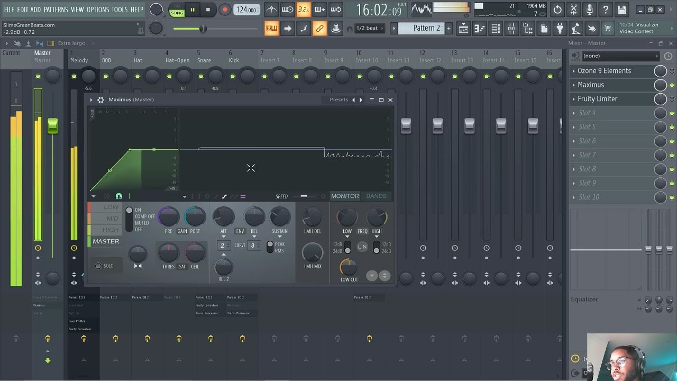
Task: Select the BANDS tab in Maximus
Action: click(377, 196)
